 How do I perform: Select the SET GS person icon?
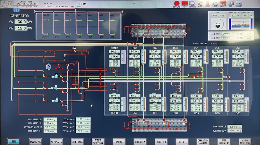tap(208, 3)
